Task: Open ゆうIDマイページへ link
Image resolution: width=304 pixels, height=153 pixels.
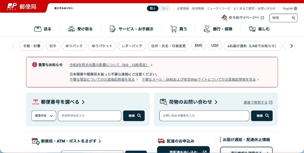Action: [244, 18]
